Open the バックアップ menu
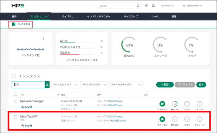Image resolution: width=217 pixels, height=133 pixels. click(131, 17)
